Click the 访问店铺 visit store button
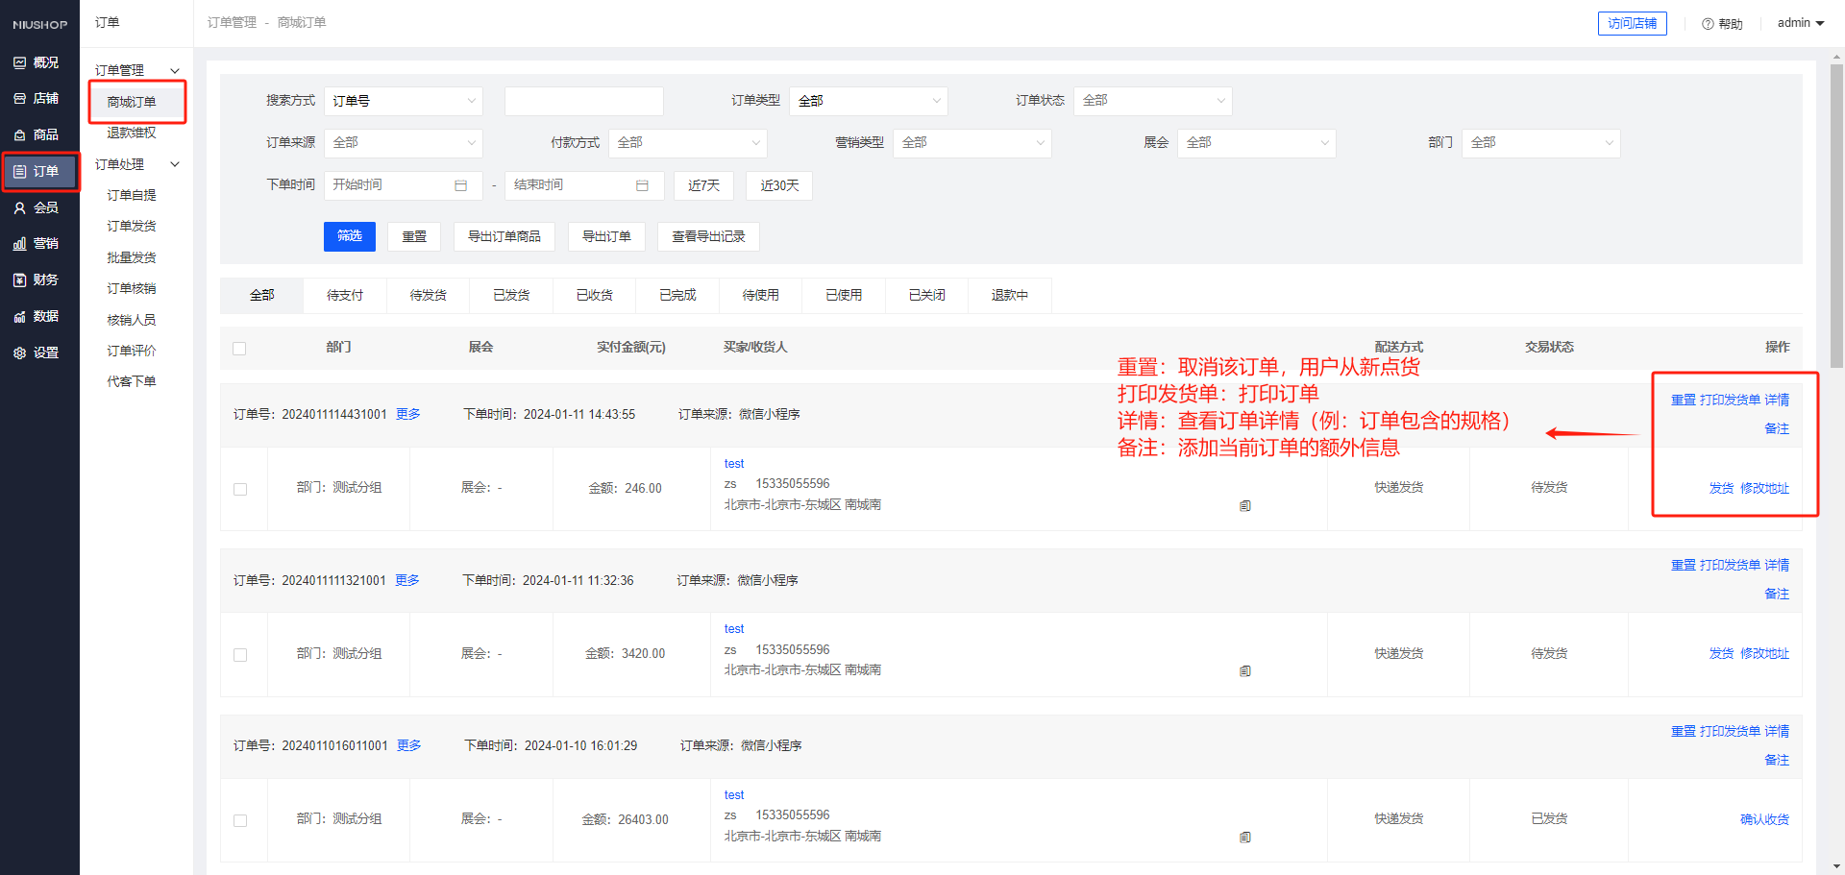 [1632, 23]
